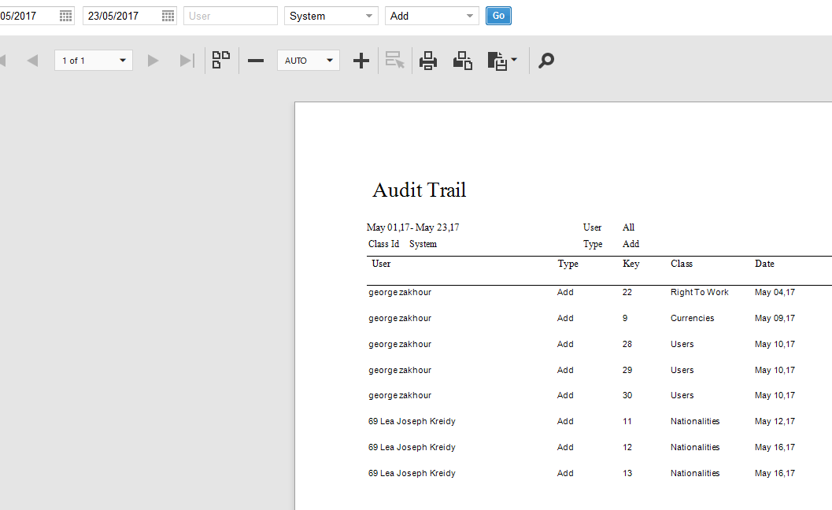Click the Class column header

682,264
